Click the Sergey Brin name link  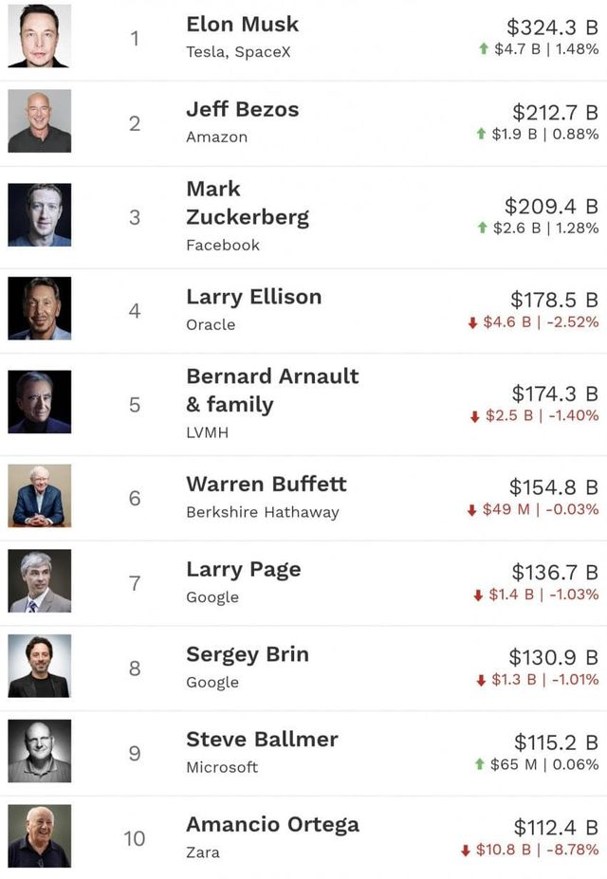(247, 654)
